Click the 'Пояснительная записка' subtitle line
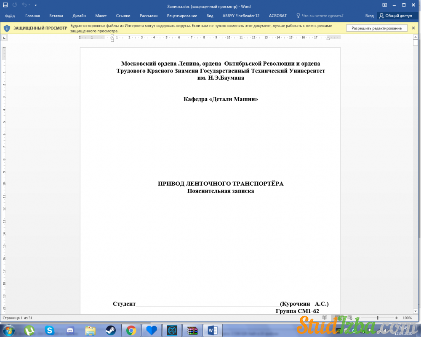The image size is (421, 337). pos(221,191)
